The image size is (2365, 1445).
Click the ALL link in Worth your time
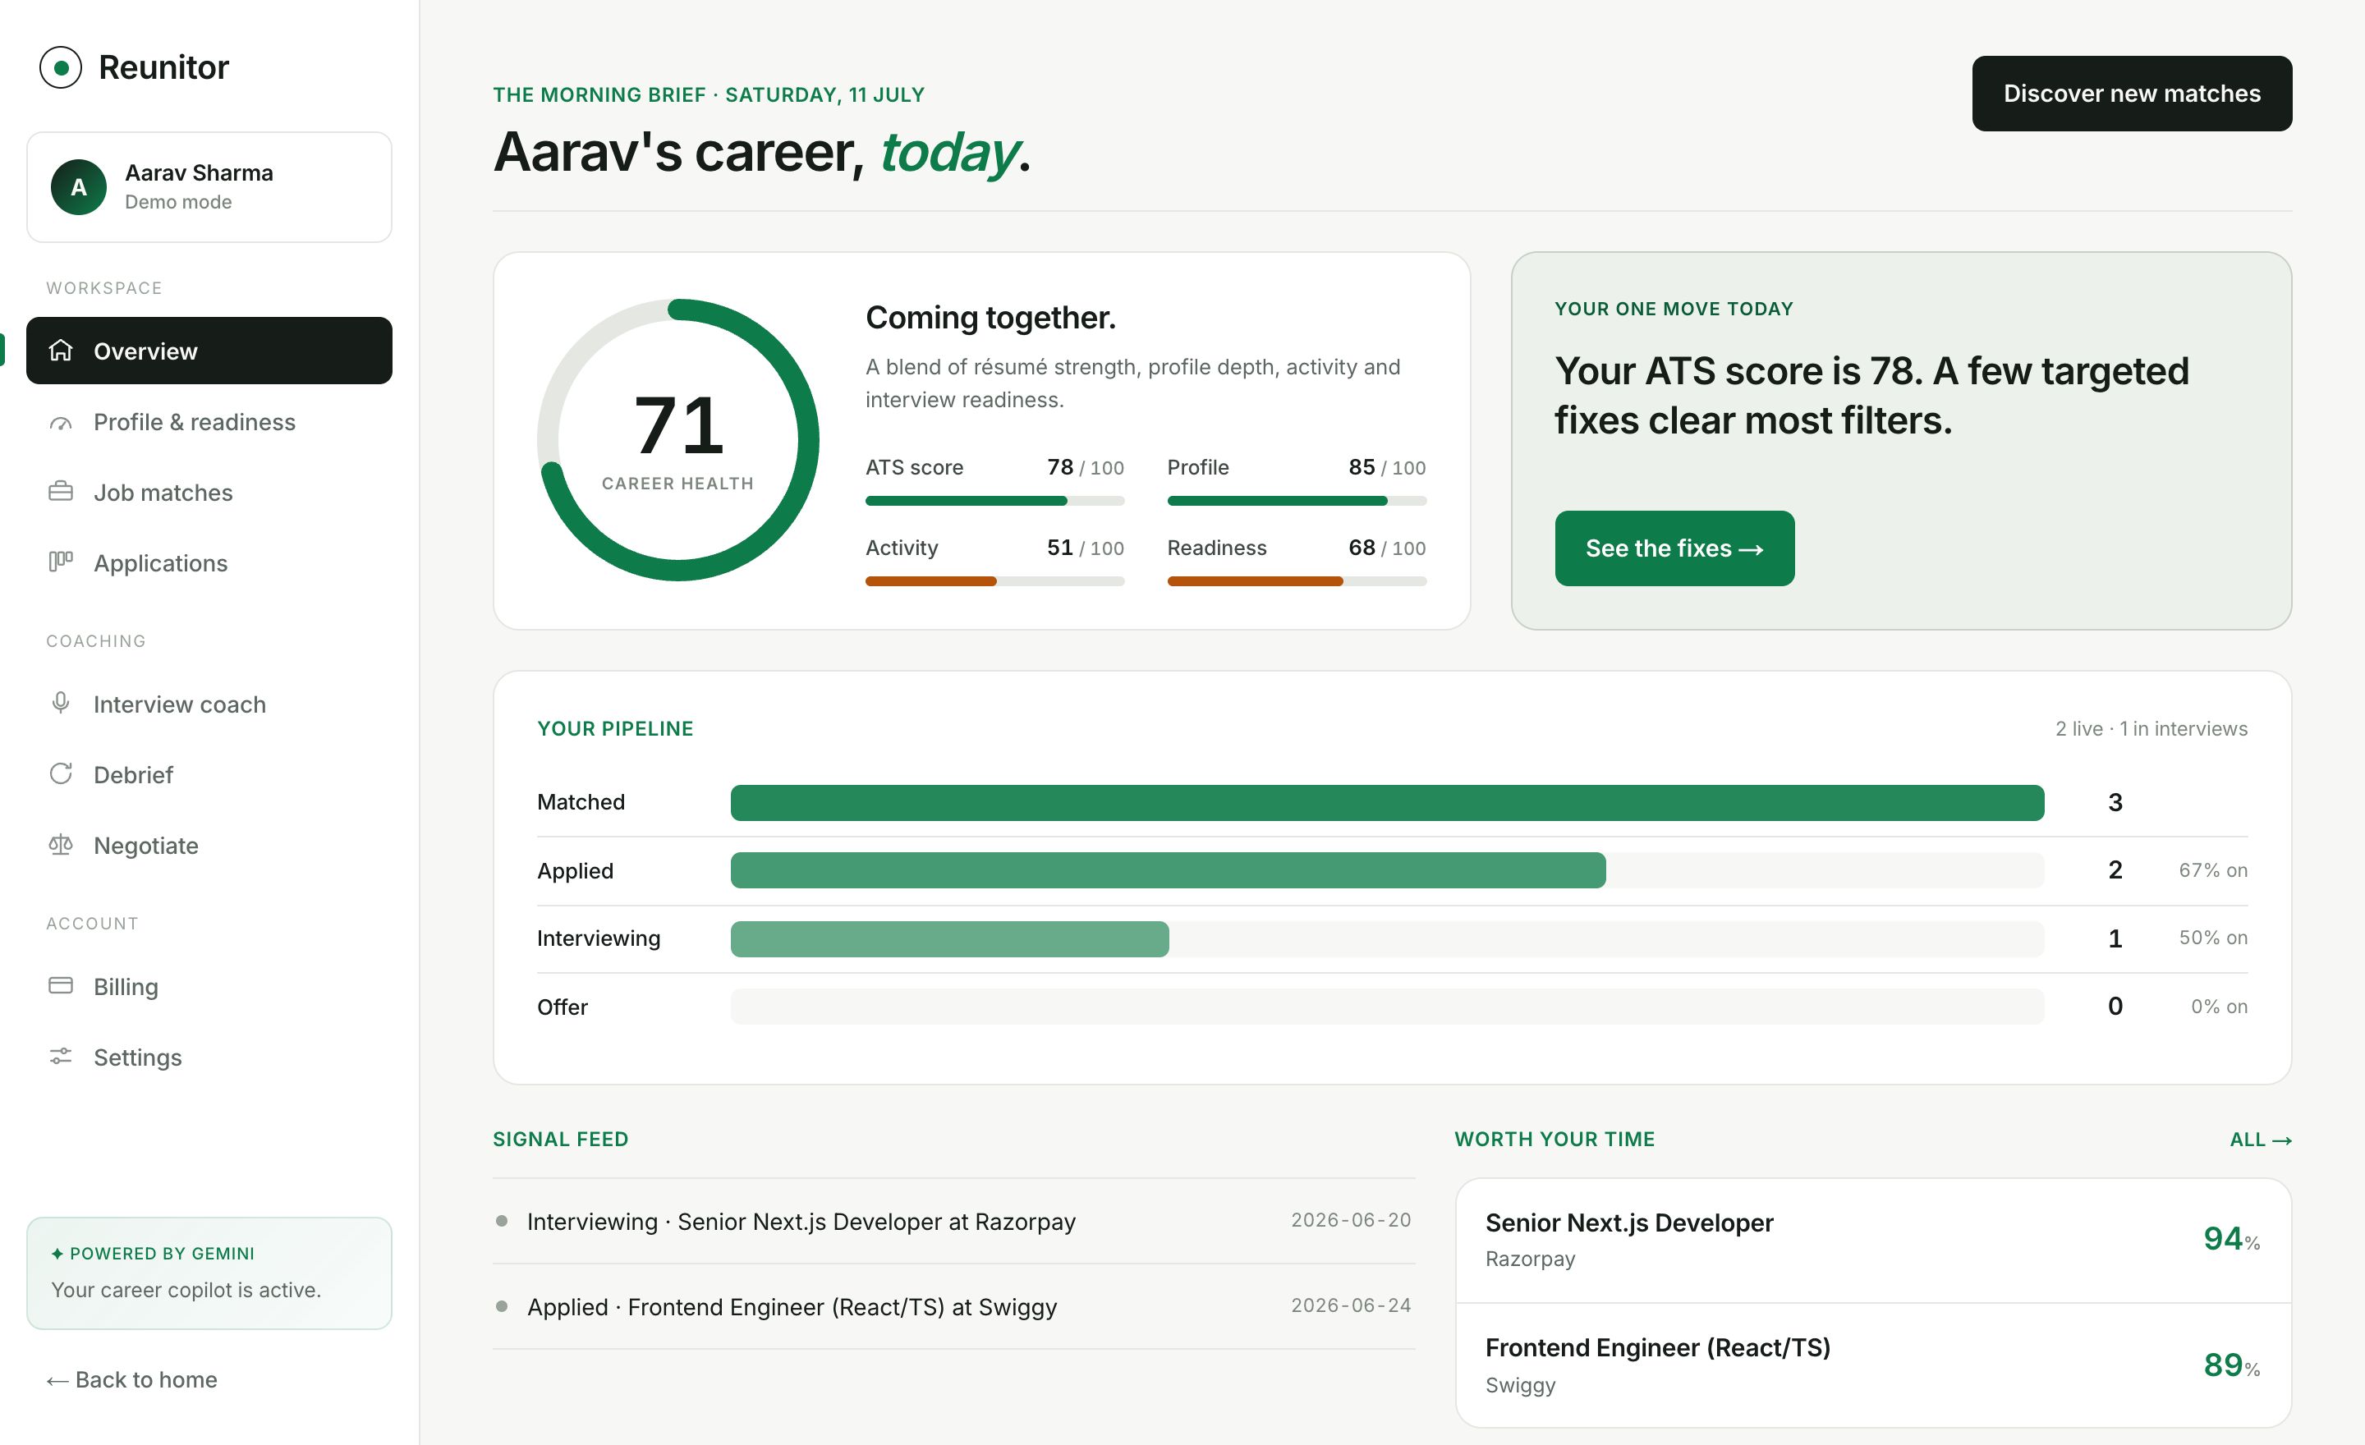pos(2261,1139)
